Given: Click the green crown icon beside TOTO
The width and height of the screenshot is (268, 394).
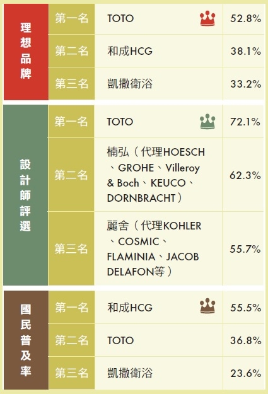Looking at the screenshot, I should 207,122.
